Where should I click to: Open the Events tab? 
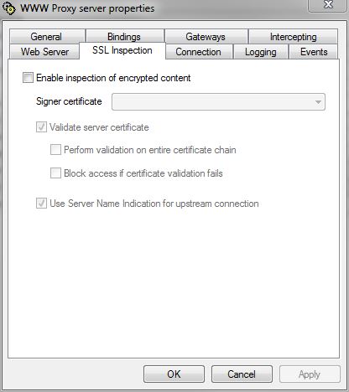[314, 52]
